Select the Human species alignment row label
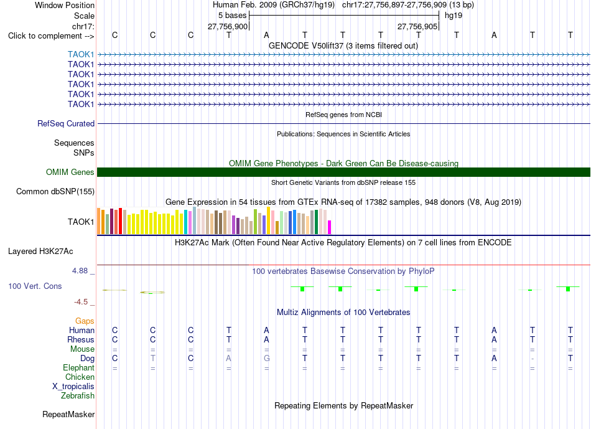 tap(81, 331)
